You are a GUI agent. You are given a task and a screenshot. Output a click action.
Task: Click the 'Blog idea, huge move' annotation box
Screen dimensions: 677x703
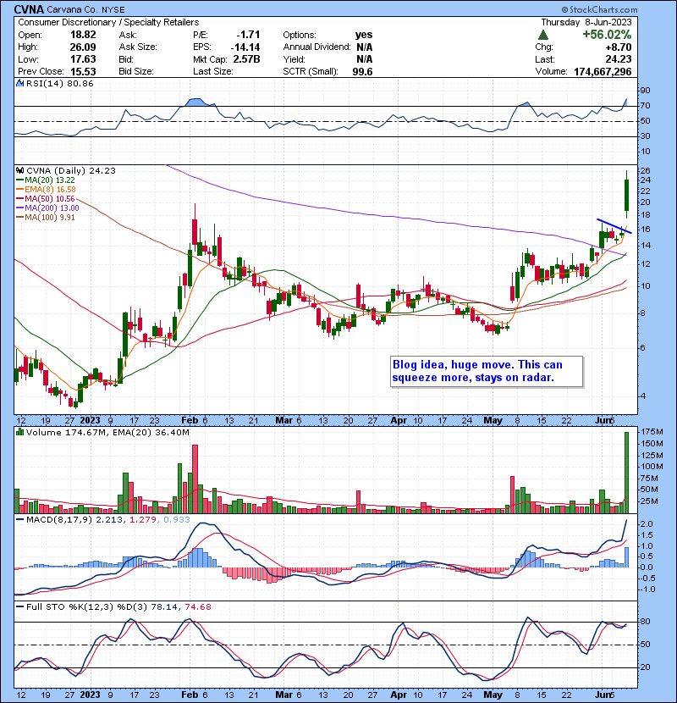click(x=487, y=371)
